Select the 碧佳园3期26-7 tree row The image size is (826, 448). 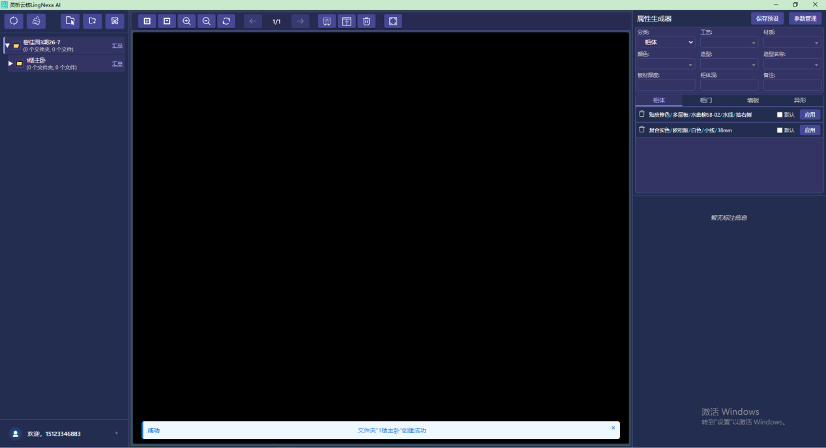point(65,46)
